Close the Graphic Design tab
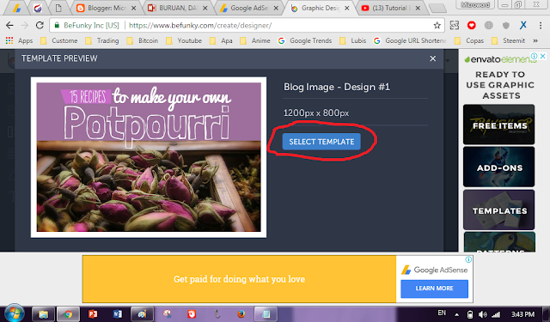 coord(347,8)
